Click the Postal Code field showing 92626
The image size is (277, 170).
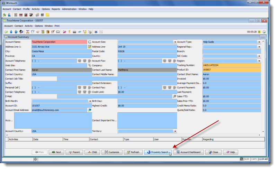(x=147, y=51)
